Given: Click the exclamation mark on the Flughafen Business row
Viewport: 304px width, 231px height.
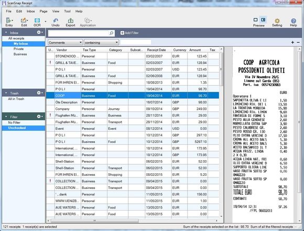Looking at the screenshot, I should click(50, 115).
